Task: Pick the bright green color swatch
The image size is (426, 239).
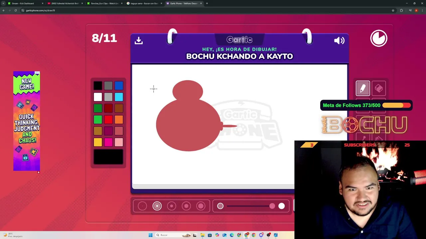Action: tap(98, 119)
